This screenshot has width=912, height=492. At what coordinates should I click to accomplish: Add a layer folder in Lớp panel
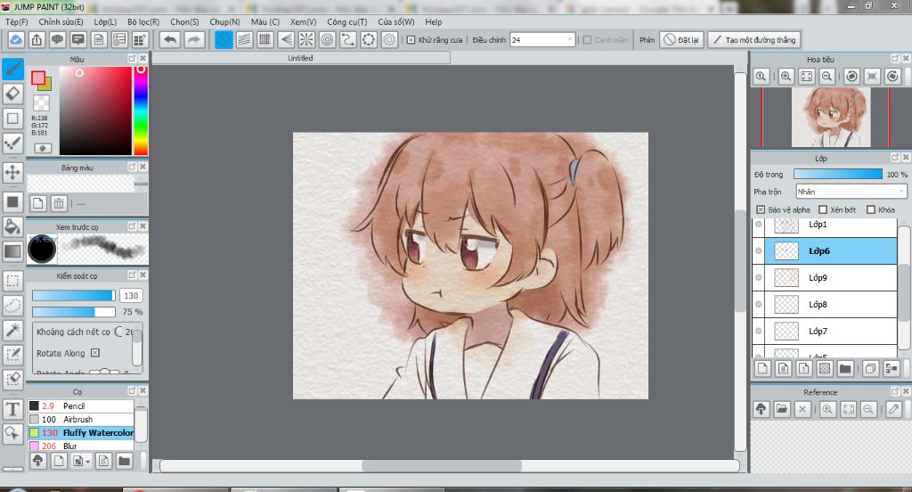(x=845, y=369)
